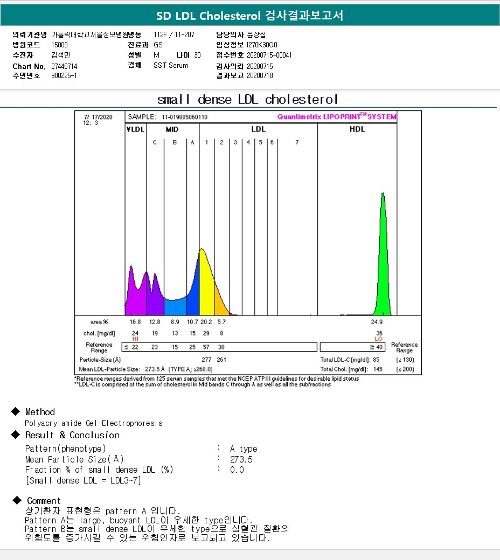Click the 'Result & Conclusion' heading
Screen dimensions: 500x560
(72, 435)
